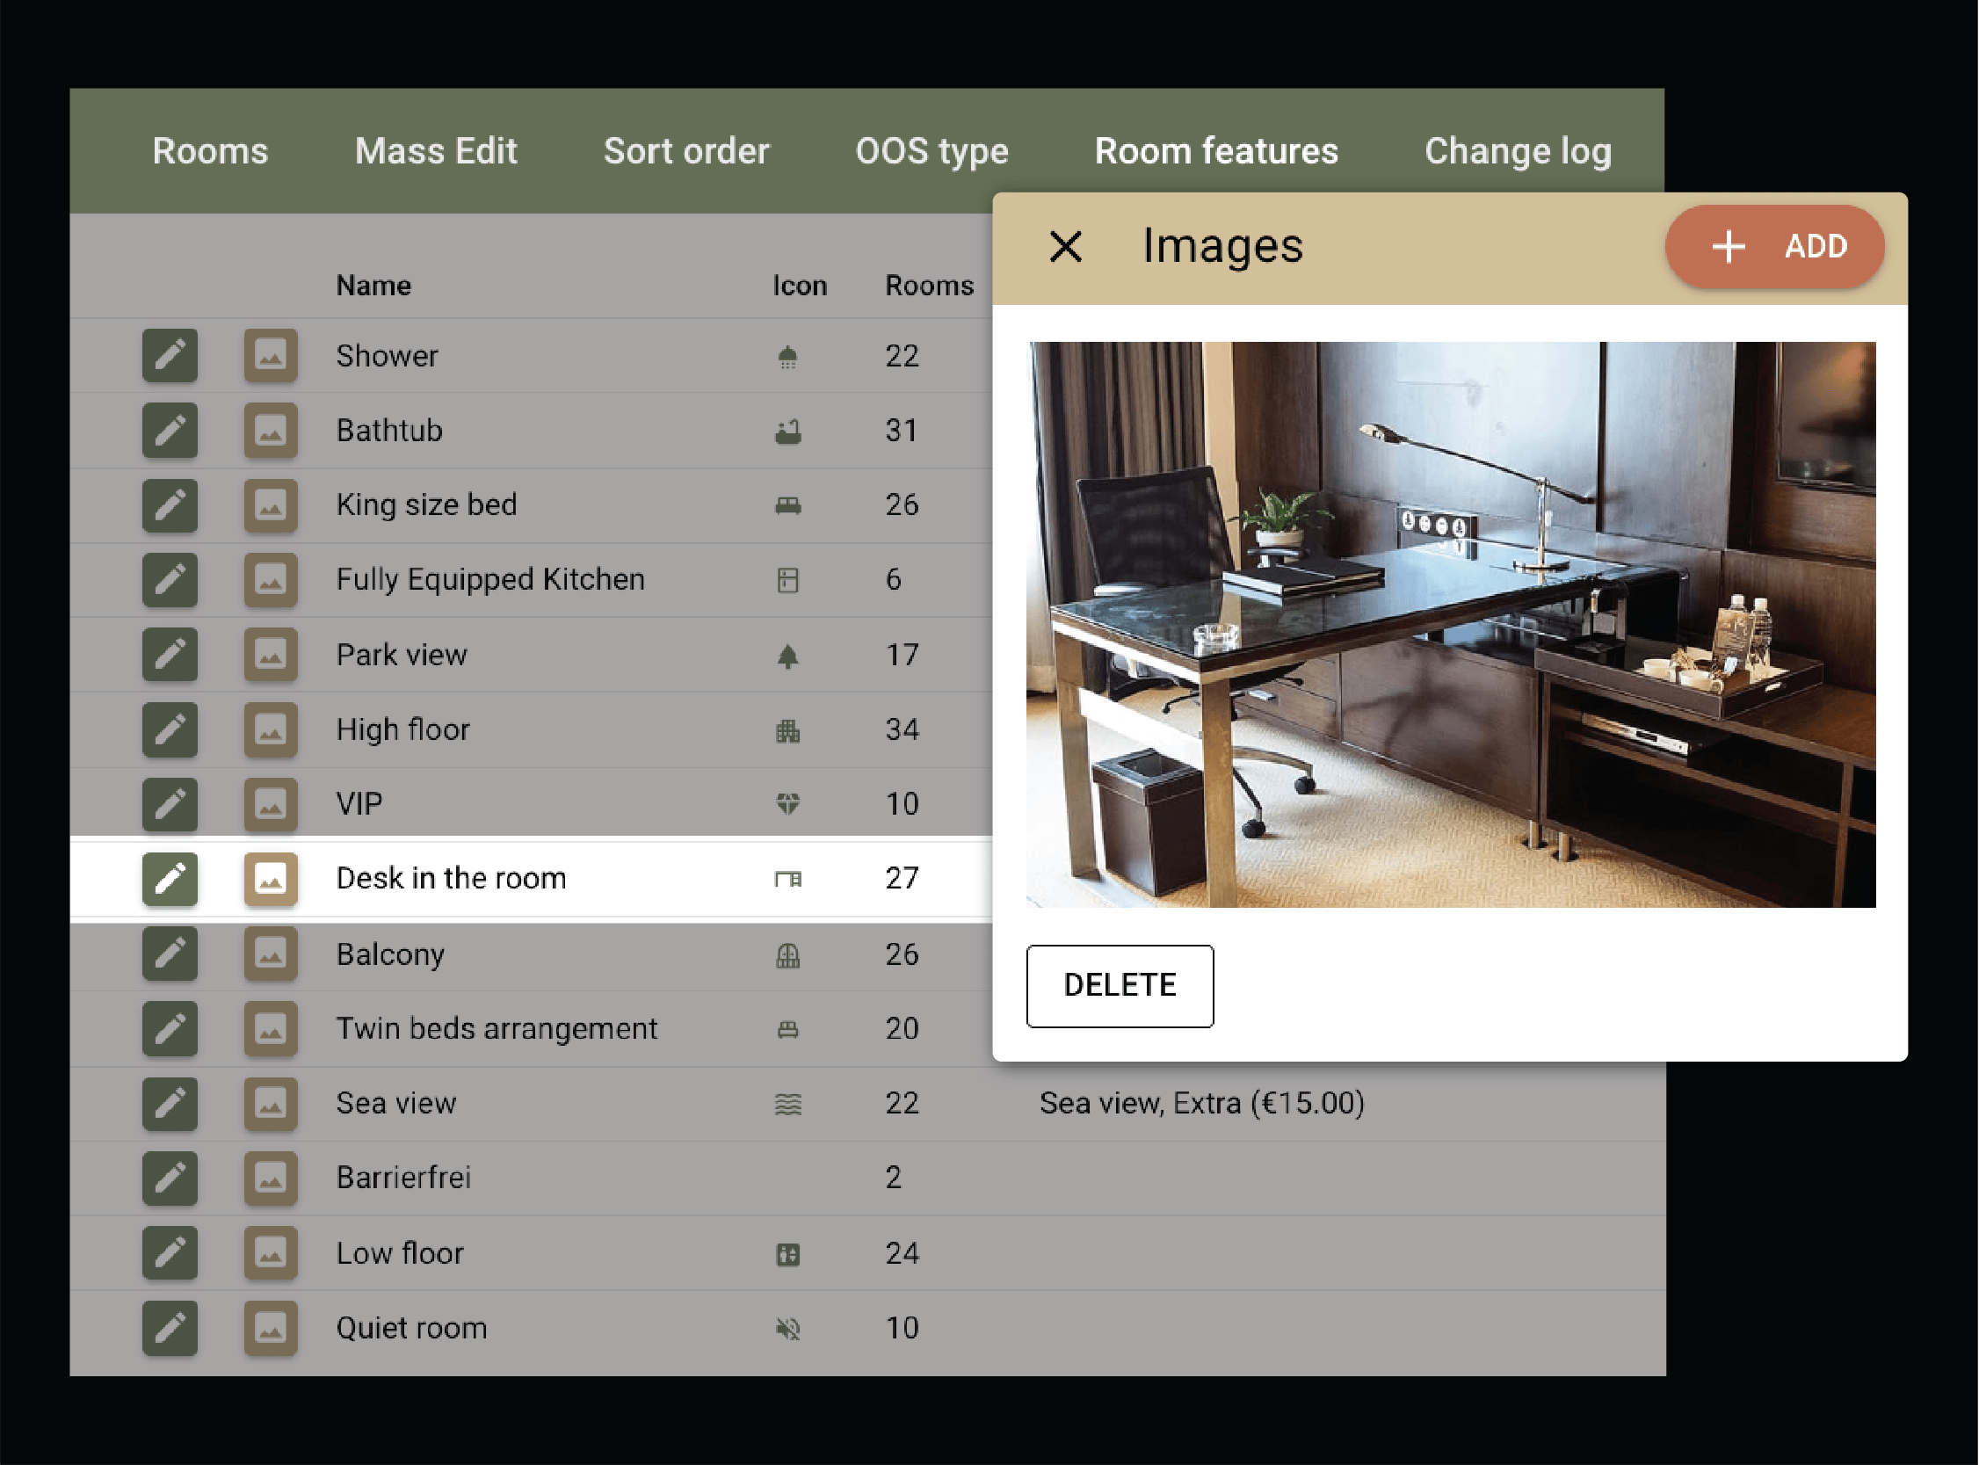Click the desk room photo thumbnail
The height and width of the screenshot is (1465, 1979).
pos(1451,624)
